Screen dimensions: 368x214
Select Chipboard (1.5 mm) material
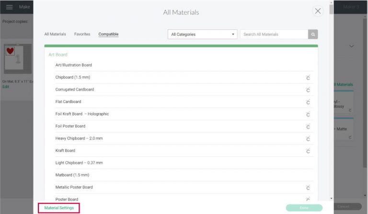[184, 78]
